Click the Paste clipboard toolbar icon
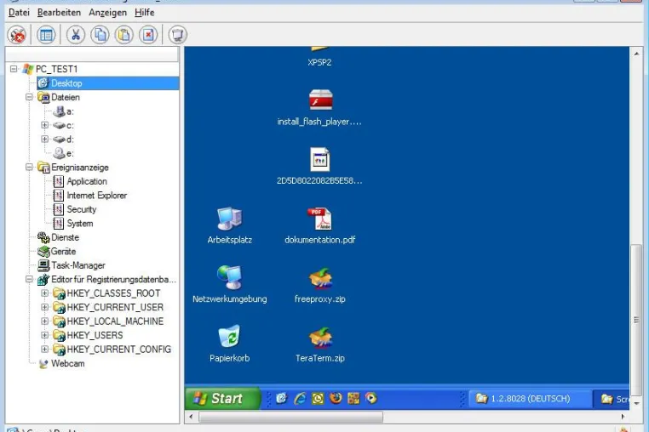The width and height of the screenshot is (649, 432). [124, 35]
